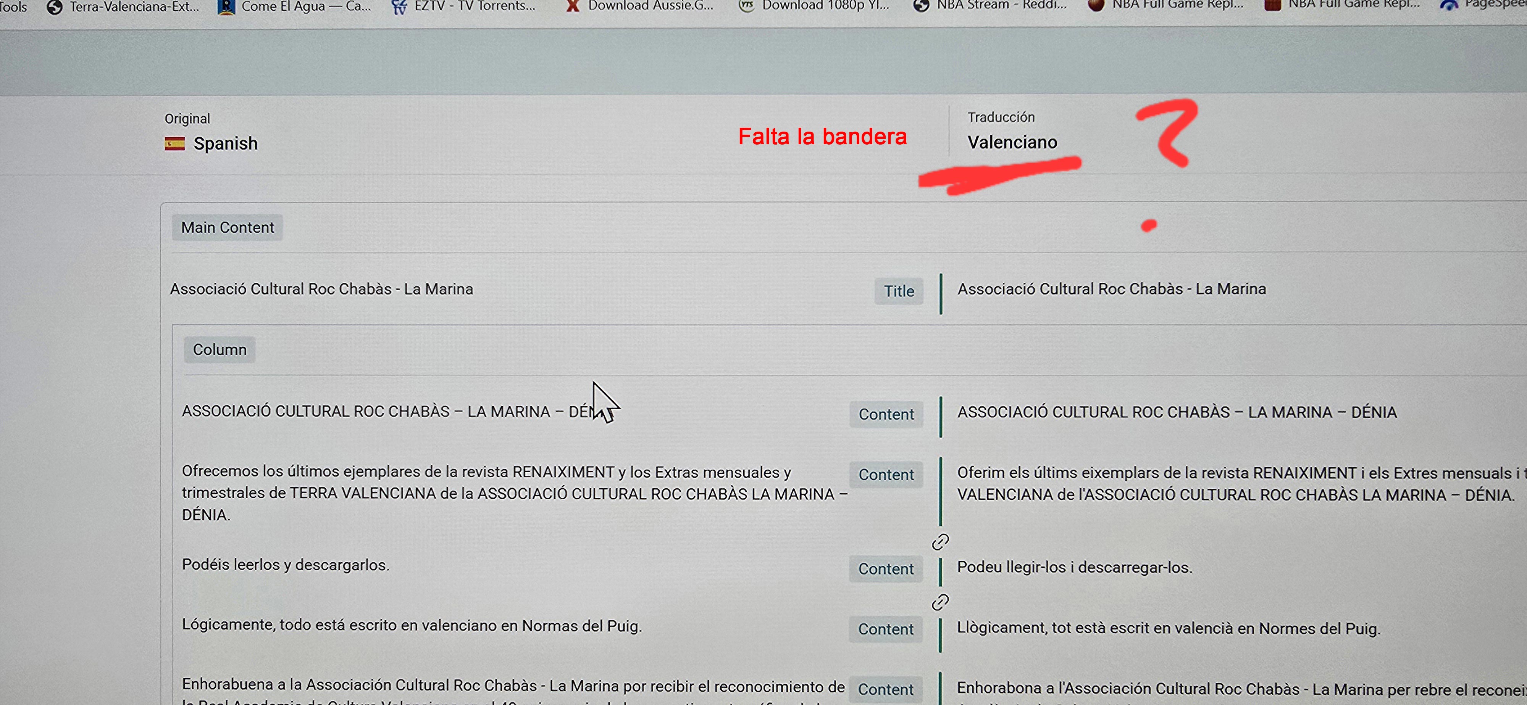This screenshot has width=1527, height=705.
Task: Open the Tools bookmark folder
Action: pos(13,7)
